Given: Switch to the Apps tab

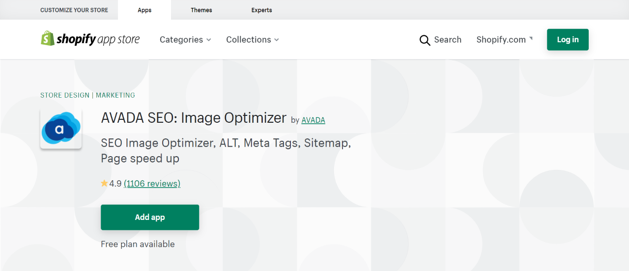Looking at the screenshot, I should click(x=144, y=10).
